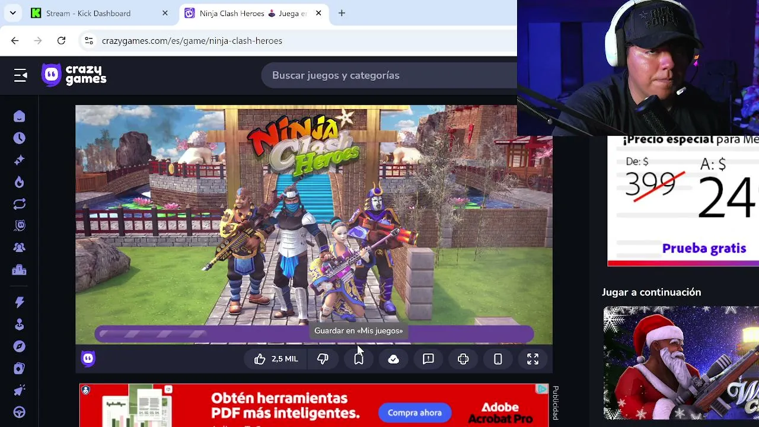Reload the current page
759x427 pixels.
pyautogui.click(x=61, y=40)
